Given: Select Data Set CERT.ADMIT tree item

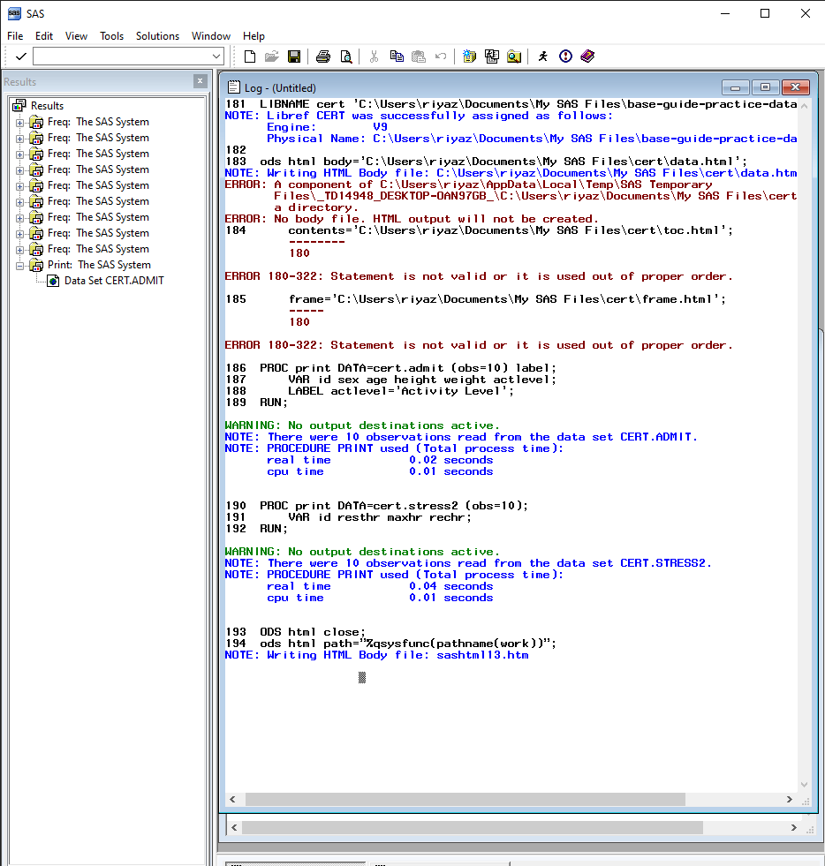Looking at the screenshot, I should (114, 281).
